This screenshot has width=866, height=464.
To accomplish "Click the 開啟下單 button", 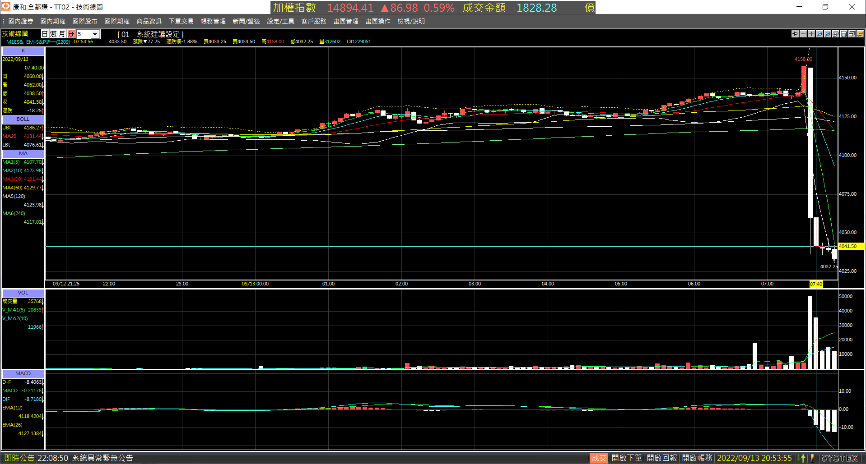I will pyautogui.click(x=627, y=458).
